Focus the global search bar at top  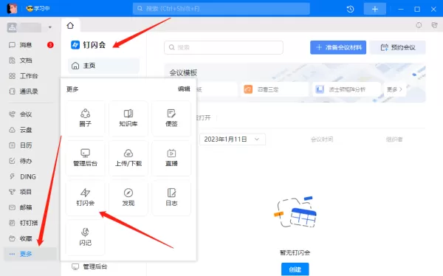click(221, 9)
